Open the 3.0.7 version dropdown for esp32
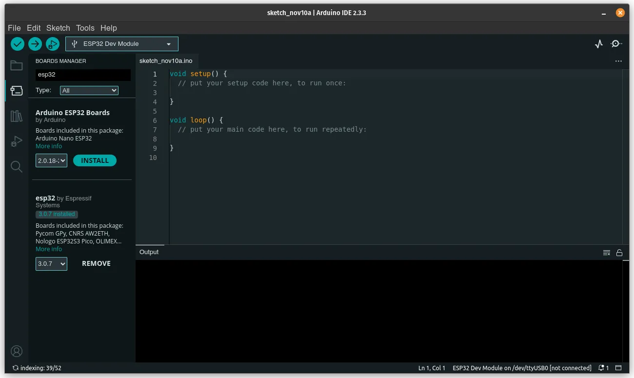The width and height of the screenshot is (634, 378). [x=51, y=263]
